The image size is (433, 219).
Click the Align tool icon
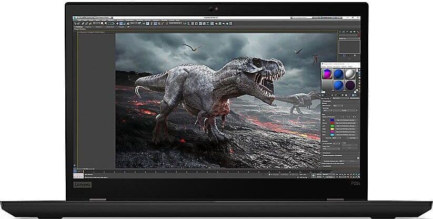(188, 24)
